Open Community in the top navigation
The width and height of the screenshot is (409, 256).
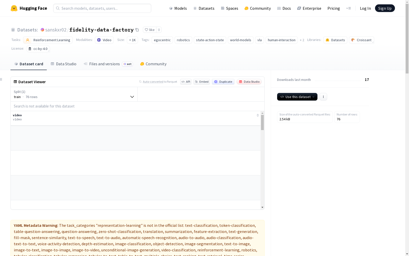click(x=258, y=8)
